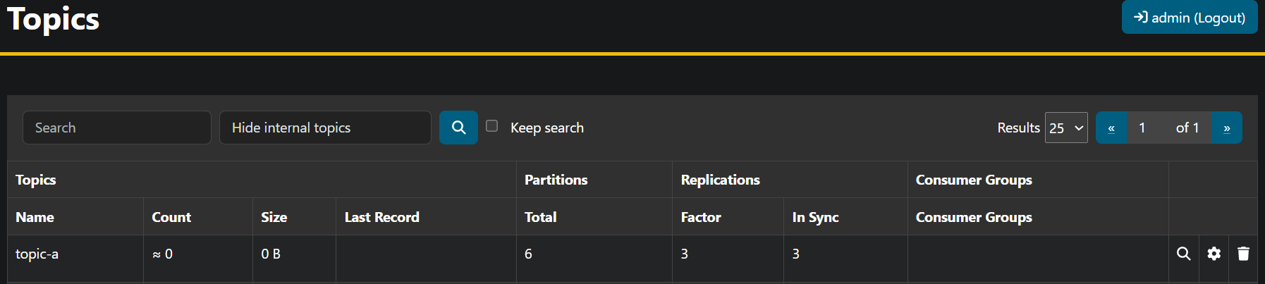Delete topic-a using the trash icon
This screenshot has height=284, width=1265.
(1243, 254)
